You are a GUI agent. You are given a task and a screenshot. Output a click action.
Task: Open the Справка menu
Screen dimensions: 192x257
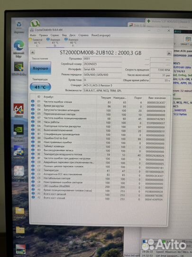coord(83,35)
